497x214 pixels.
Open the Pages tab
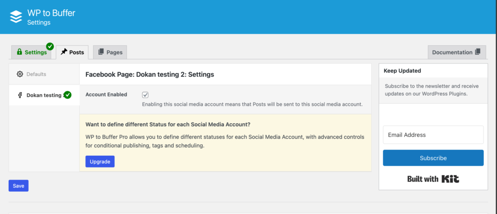[x=110, y=52]
